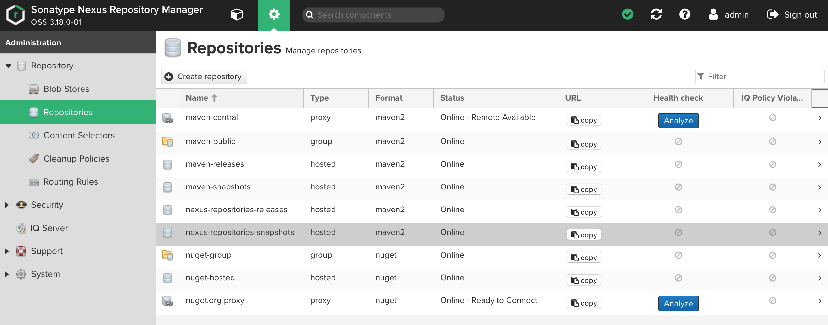This screenshot has height=325, width=828.
Task: Click the Health check column header
Action: pyautogui.click(x=678, y=98)
